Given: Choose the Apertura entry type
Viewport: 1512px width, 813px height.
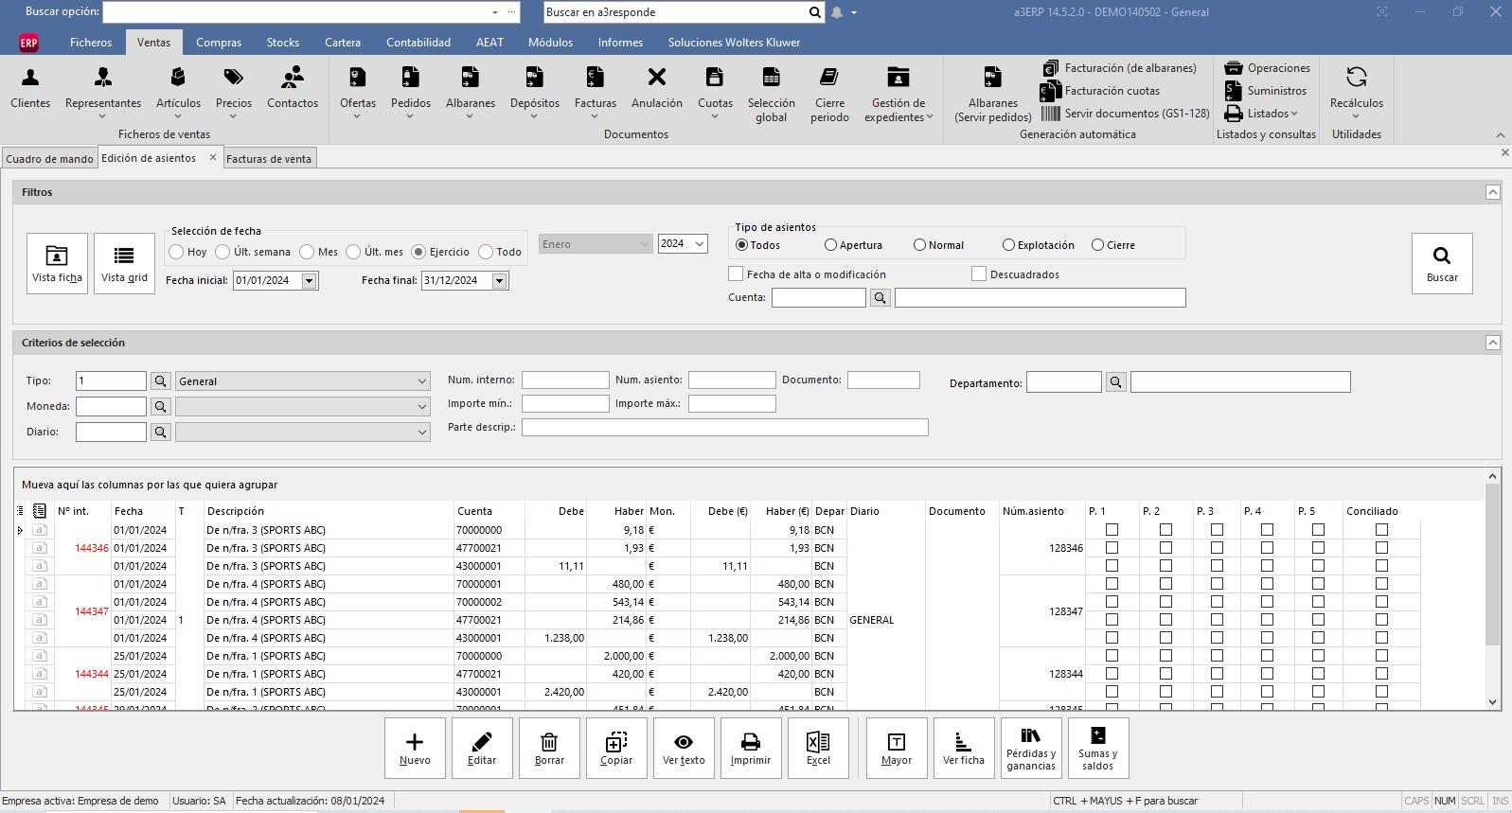Looking at the screenshot, I should point(830,245).
